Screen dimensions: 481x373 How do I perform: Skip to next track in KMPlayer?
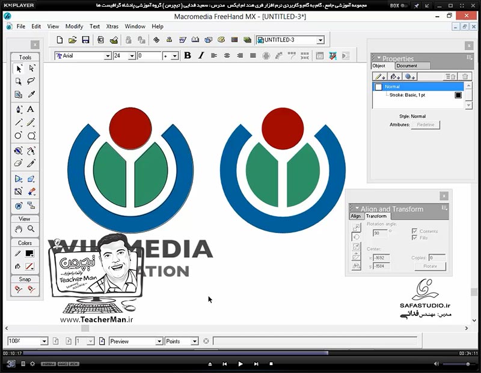pyautogui.click(x=256, y=364)
